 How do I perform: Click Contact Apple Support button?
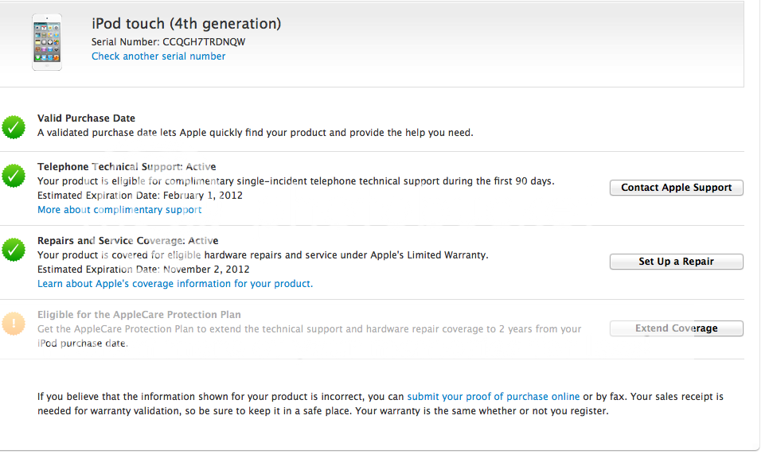tap(677, 188)
